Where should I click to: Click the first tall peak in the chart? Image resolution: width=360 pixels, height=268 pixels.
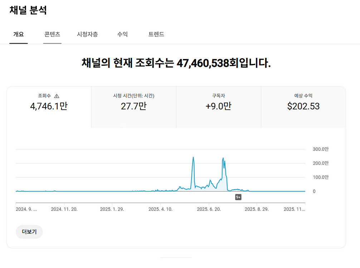tap(193, 158)
